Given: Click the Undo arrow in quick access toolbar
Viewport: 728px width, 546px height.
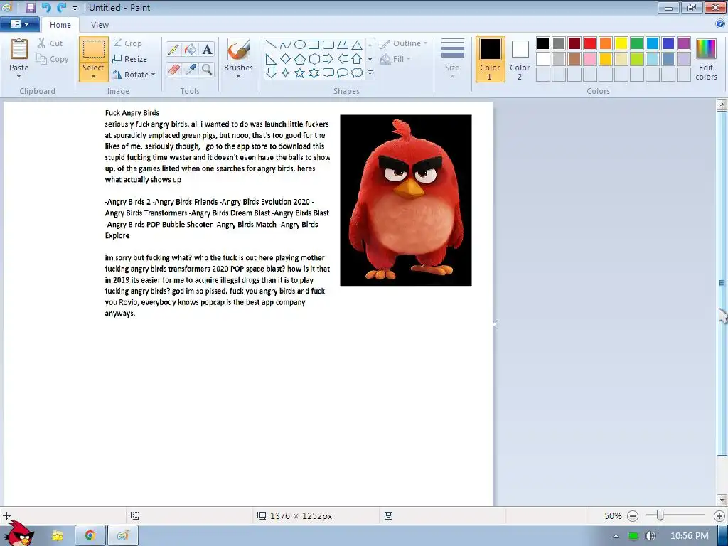Looking at the screenshot, I should [46, 7].
